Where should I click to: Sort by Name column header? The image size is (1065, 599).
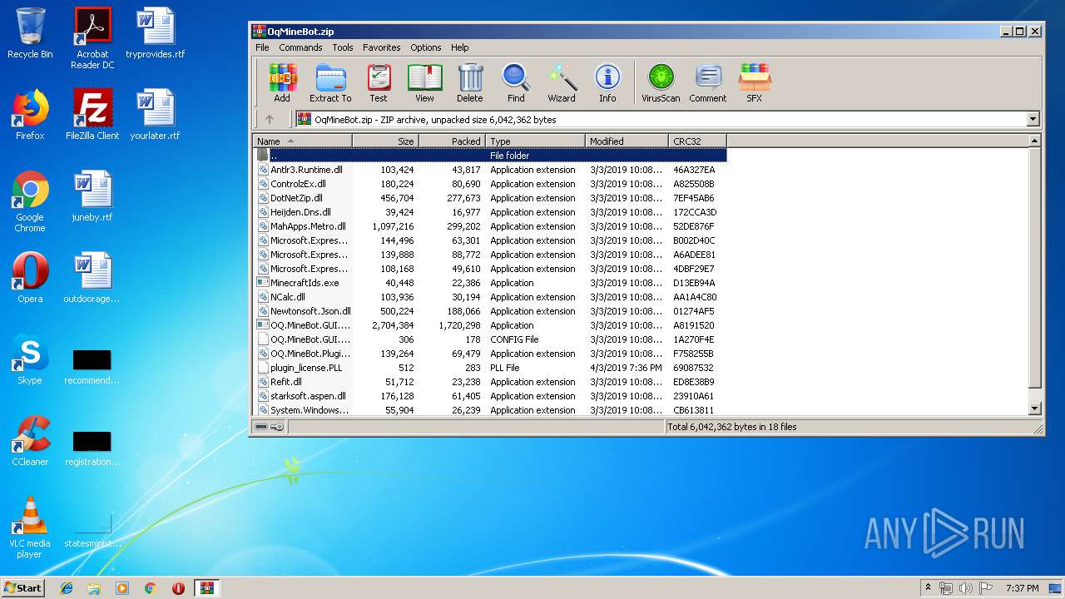[302, 141]
